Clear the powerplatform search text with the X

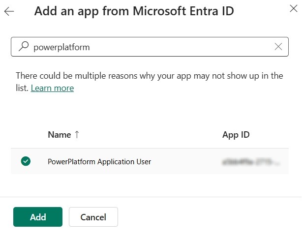[x=278, y=47]
